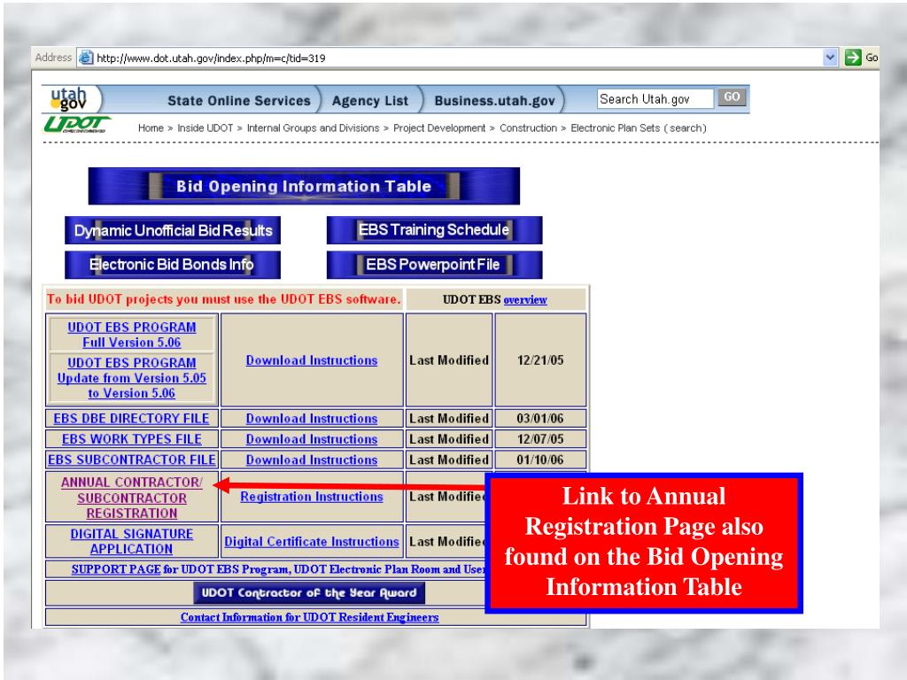Download EBS update from Version 5.05 to 5.06
This screenshot has height=680, width=907.
tap(132, 377)
